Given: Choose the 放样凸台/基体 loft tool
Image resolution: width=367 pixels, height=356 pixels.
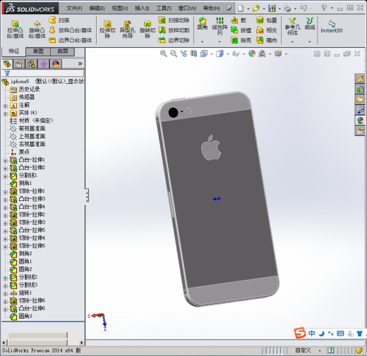Looking at the screenshot, I should click(71, 30).
